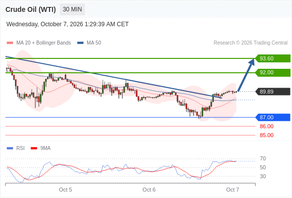Click the MA 20 + Bollinger Bands legend label
Viewport: 292px width, 198px height.
pos(44,43)
